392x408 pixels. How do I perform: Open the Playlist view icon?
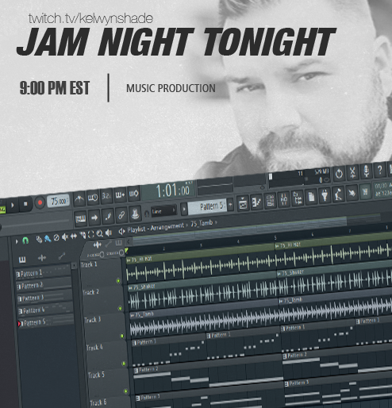point(243,203)
